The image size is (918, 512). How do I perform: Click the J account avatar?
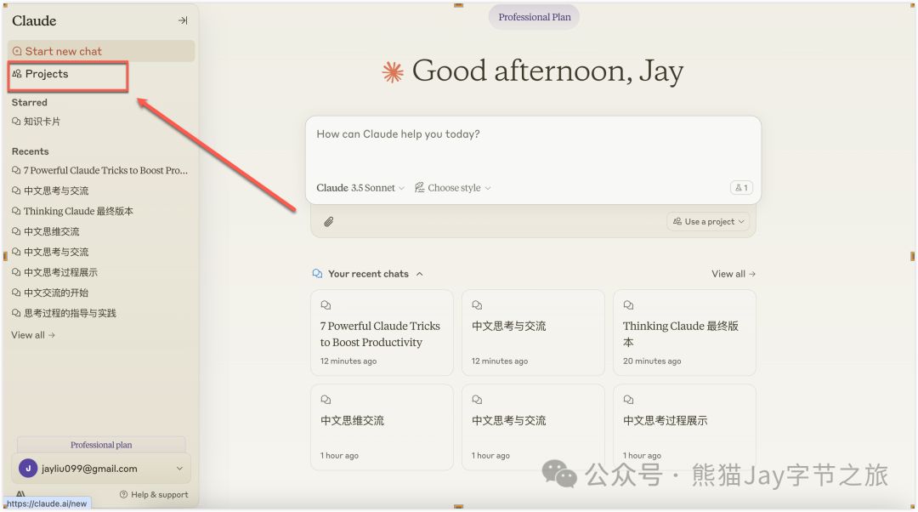point(27,469)
